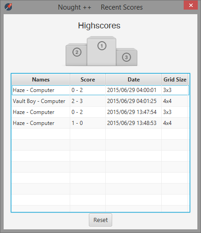
Task: Click the 4x4 grid size in Vault Boy row
Action: point(167,101)
